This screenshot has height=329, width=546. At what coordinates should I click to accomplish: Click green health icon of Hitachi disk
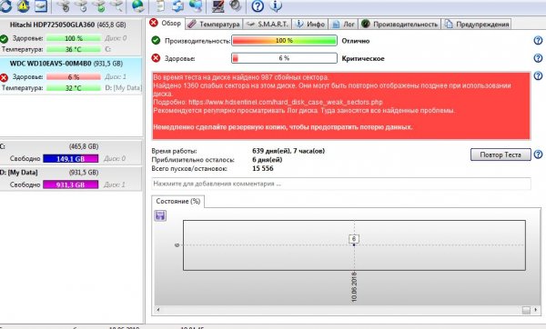(4, 38)
